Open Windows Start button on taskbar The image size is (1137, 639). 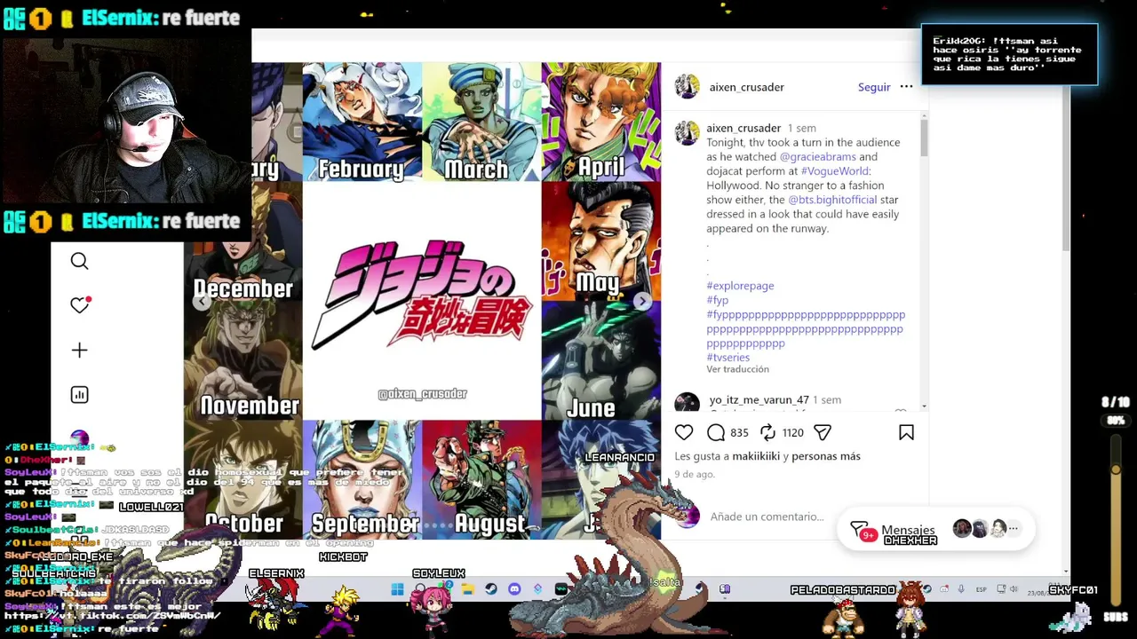pyautogui.click(x=397, y=589)
